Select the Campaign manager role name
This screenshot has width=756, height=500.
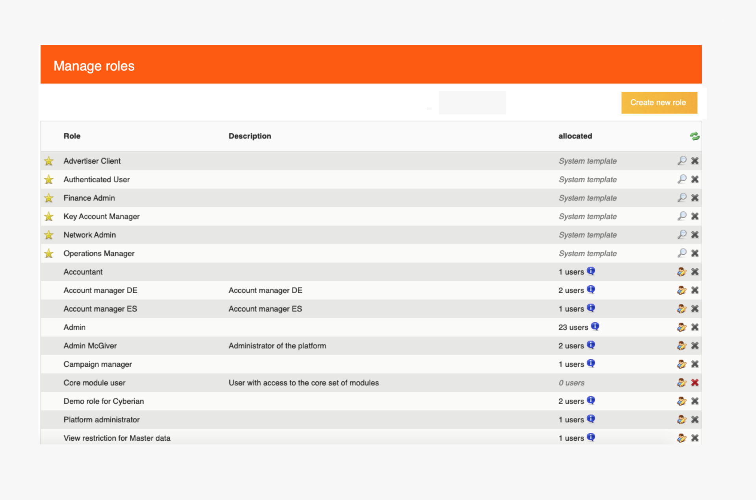[98, 364]
